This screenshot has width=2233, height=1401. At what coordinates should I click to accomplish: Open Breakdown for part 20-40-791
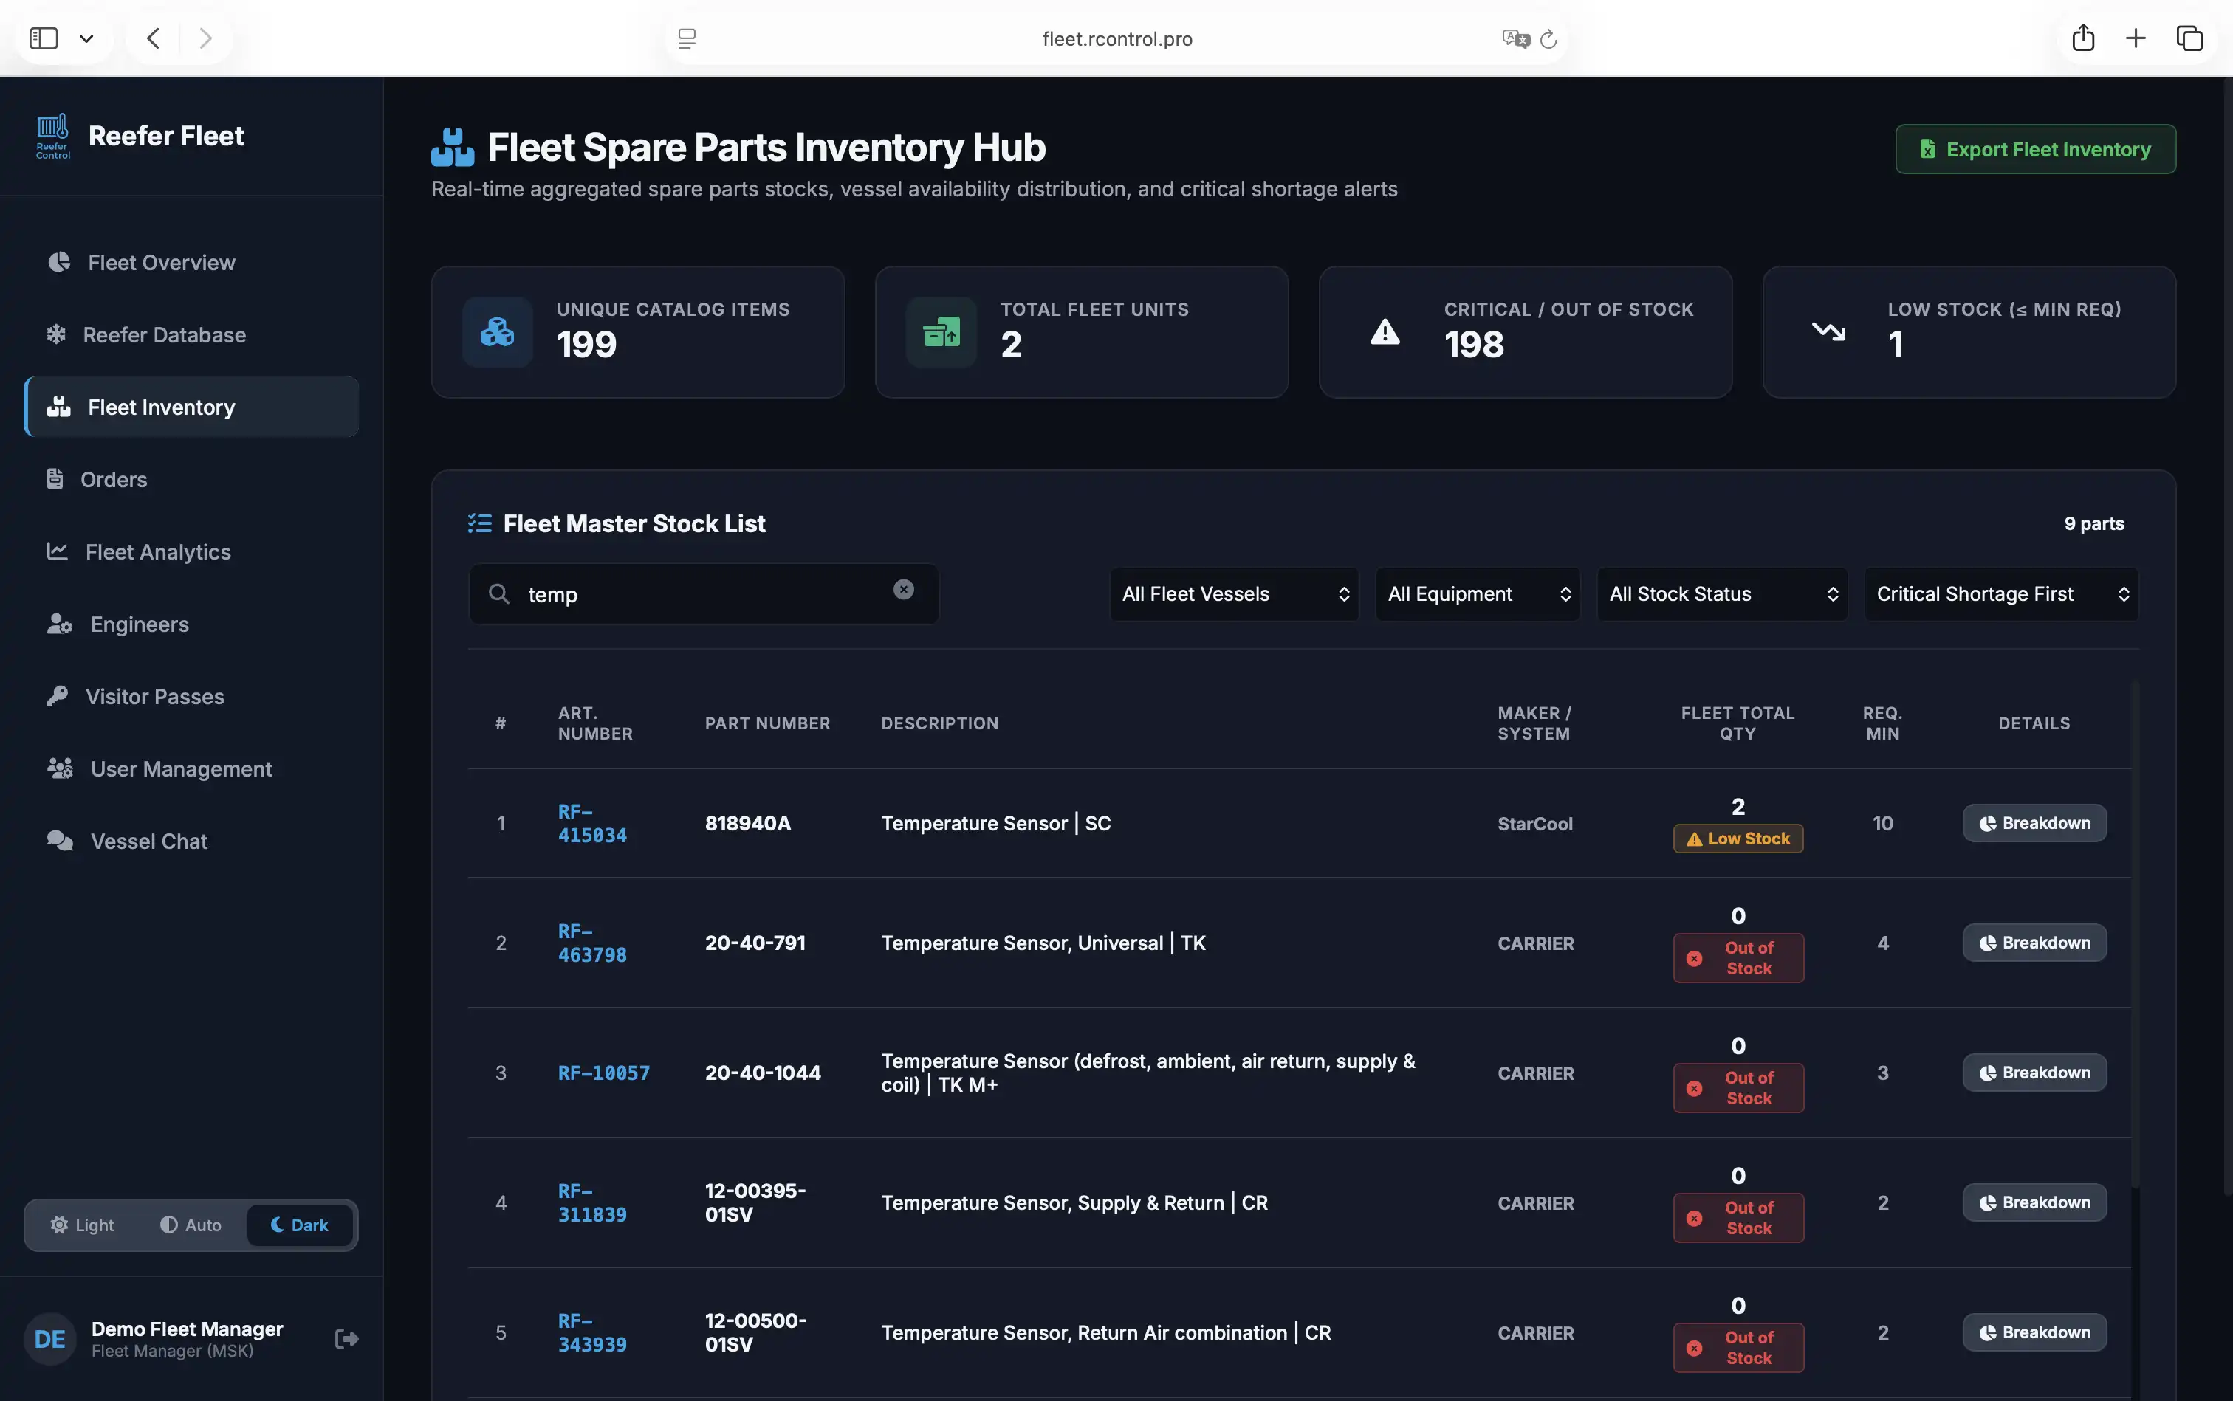(2034, 943)
